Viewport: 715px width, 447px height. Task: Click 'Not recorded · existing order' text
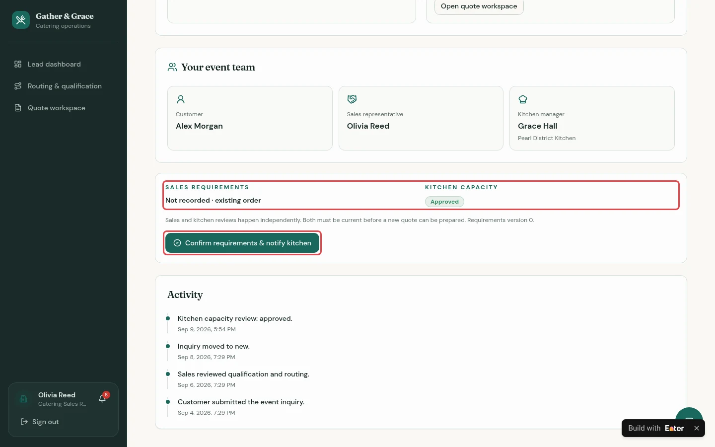[x=213, y=200]
